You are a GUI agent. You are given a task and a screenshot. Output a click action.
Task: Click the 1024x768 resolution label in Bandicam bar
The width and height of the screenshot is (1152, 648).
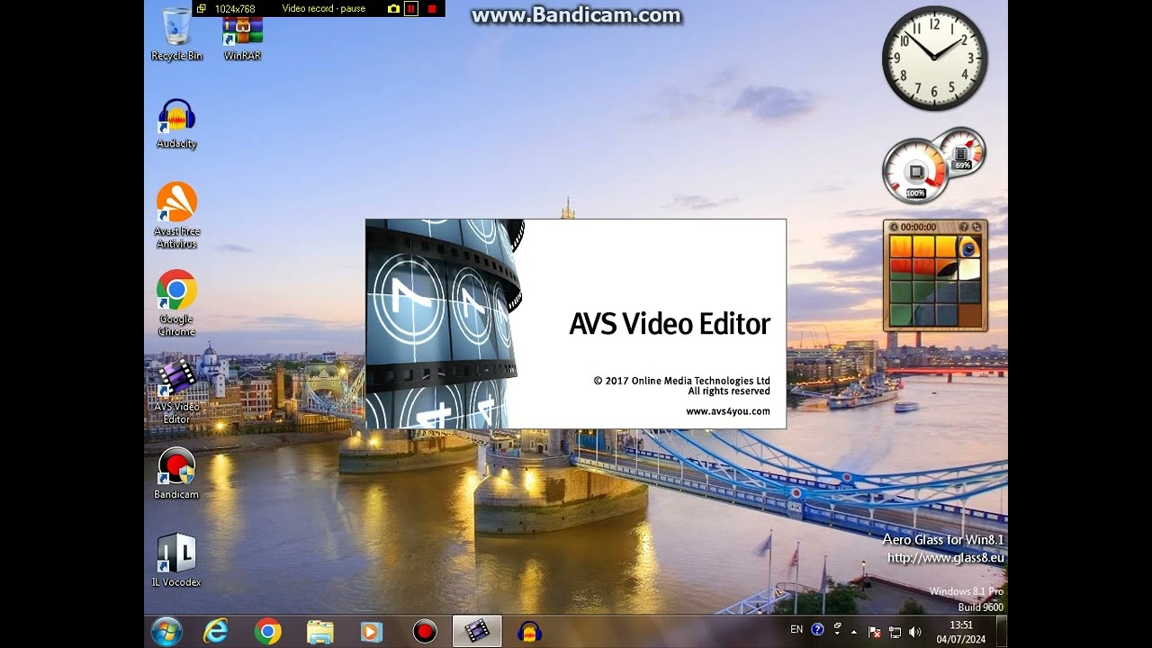[235, 9]
